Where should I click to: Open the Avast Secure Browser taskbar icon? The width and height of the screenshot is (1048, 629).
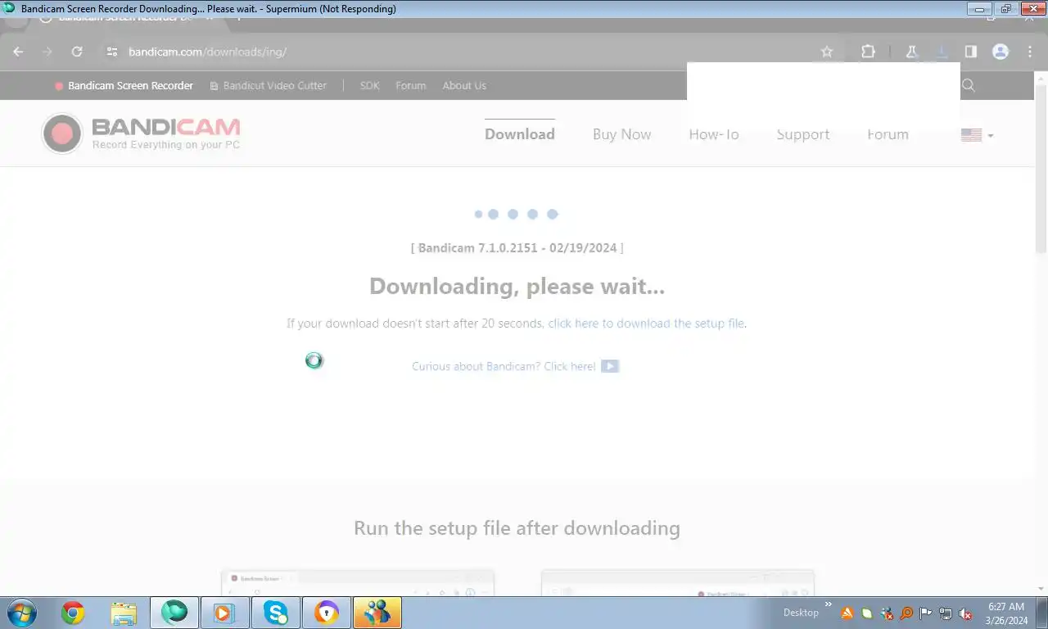point(327,613)
